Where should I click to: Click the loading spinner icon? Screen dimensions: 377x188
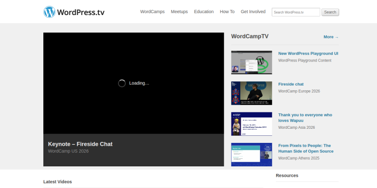122,83
